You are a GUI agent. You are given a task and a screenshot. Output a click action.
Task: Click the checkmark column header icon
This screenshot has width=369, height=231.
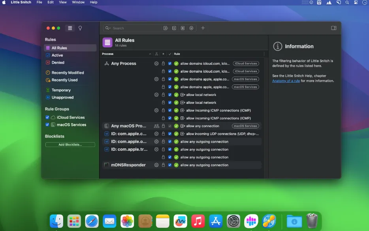[x=169, y=54]
